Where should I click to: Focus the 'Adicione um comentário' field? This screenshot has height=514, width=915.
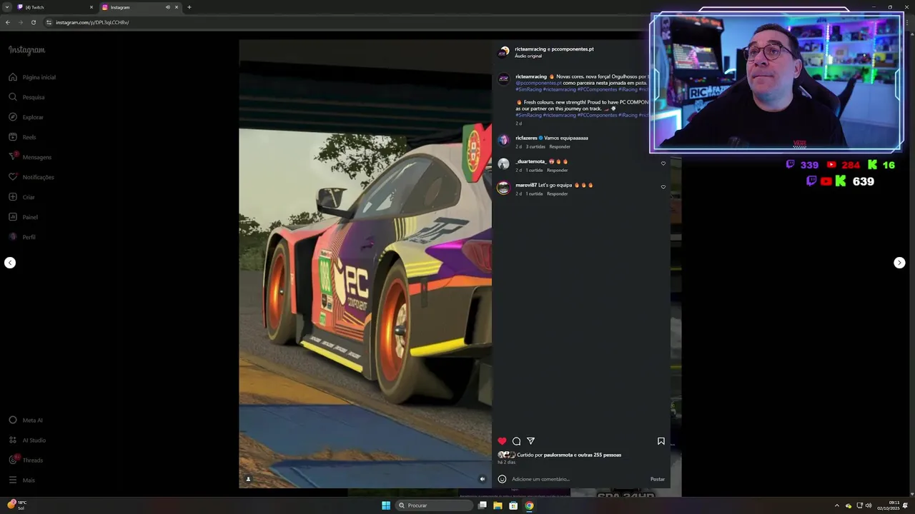(579, 479)
